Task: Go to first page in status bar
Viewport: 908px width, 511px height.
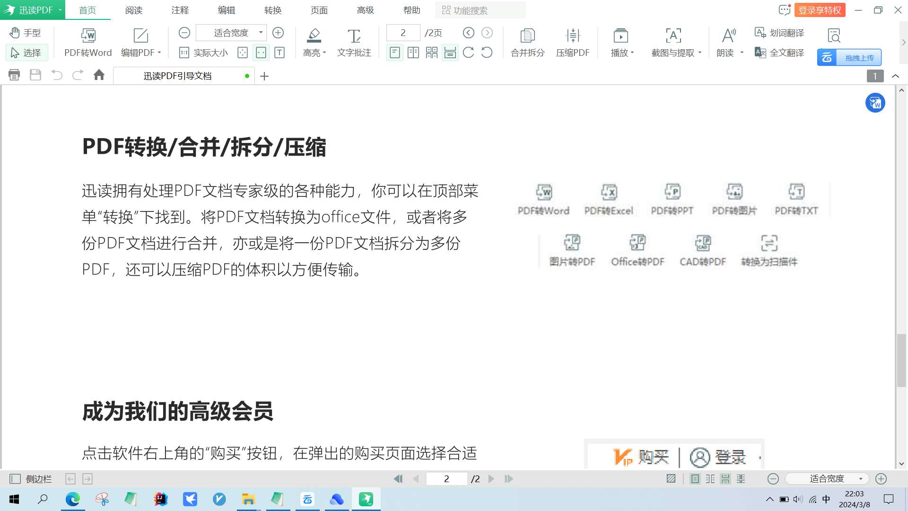Action: [x=398, y=479]
